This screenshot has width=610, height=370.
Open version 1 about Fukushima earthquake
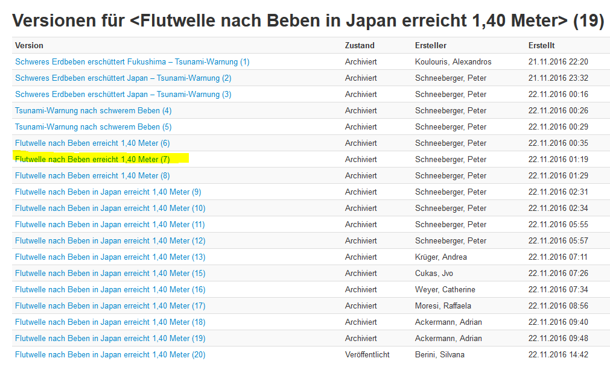tap(132, 62)
